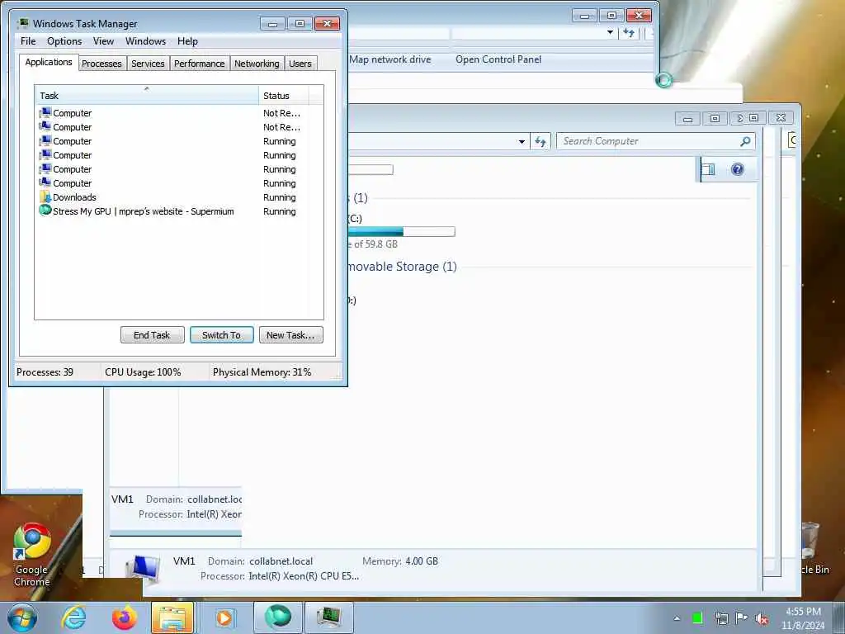Open the View menu in Task Manager
845x634 pixels.
coord(103,41)
